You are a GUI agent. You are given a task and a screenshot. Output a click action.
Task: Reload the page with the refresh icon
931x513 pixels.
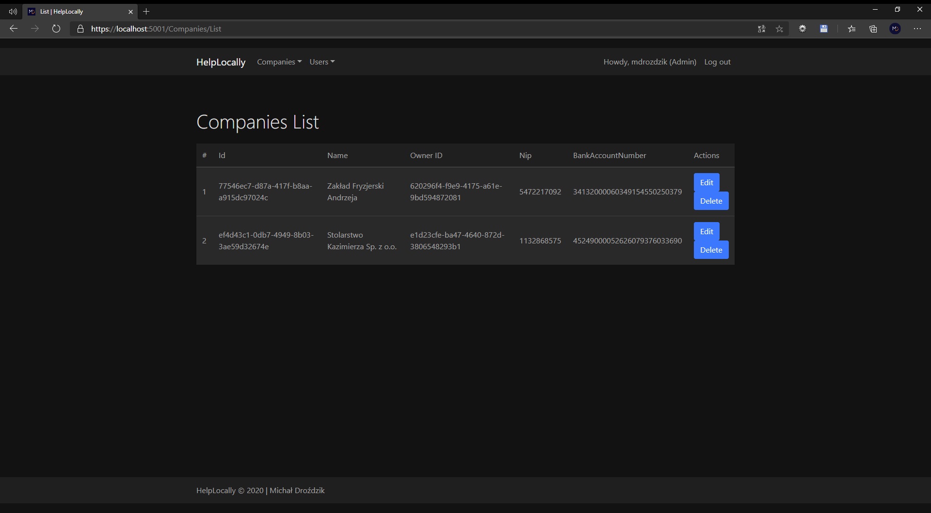point(56,29)
